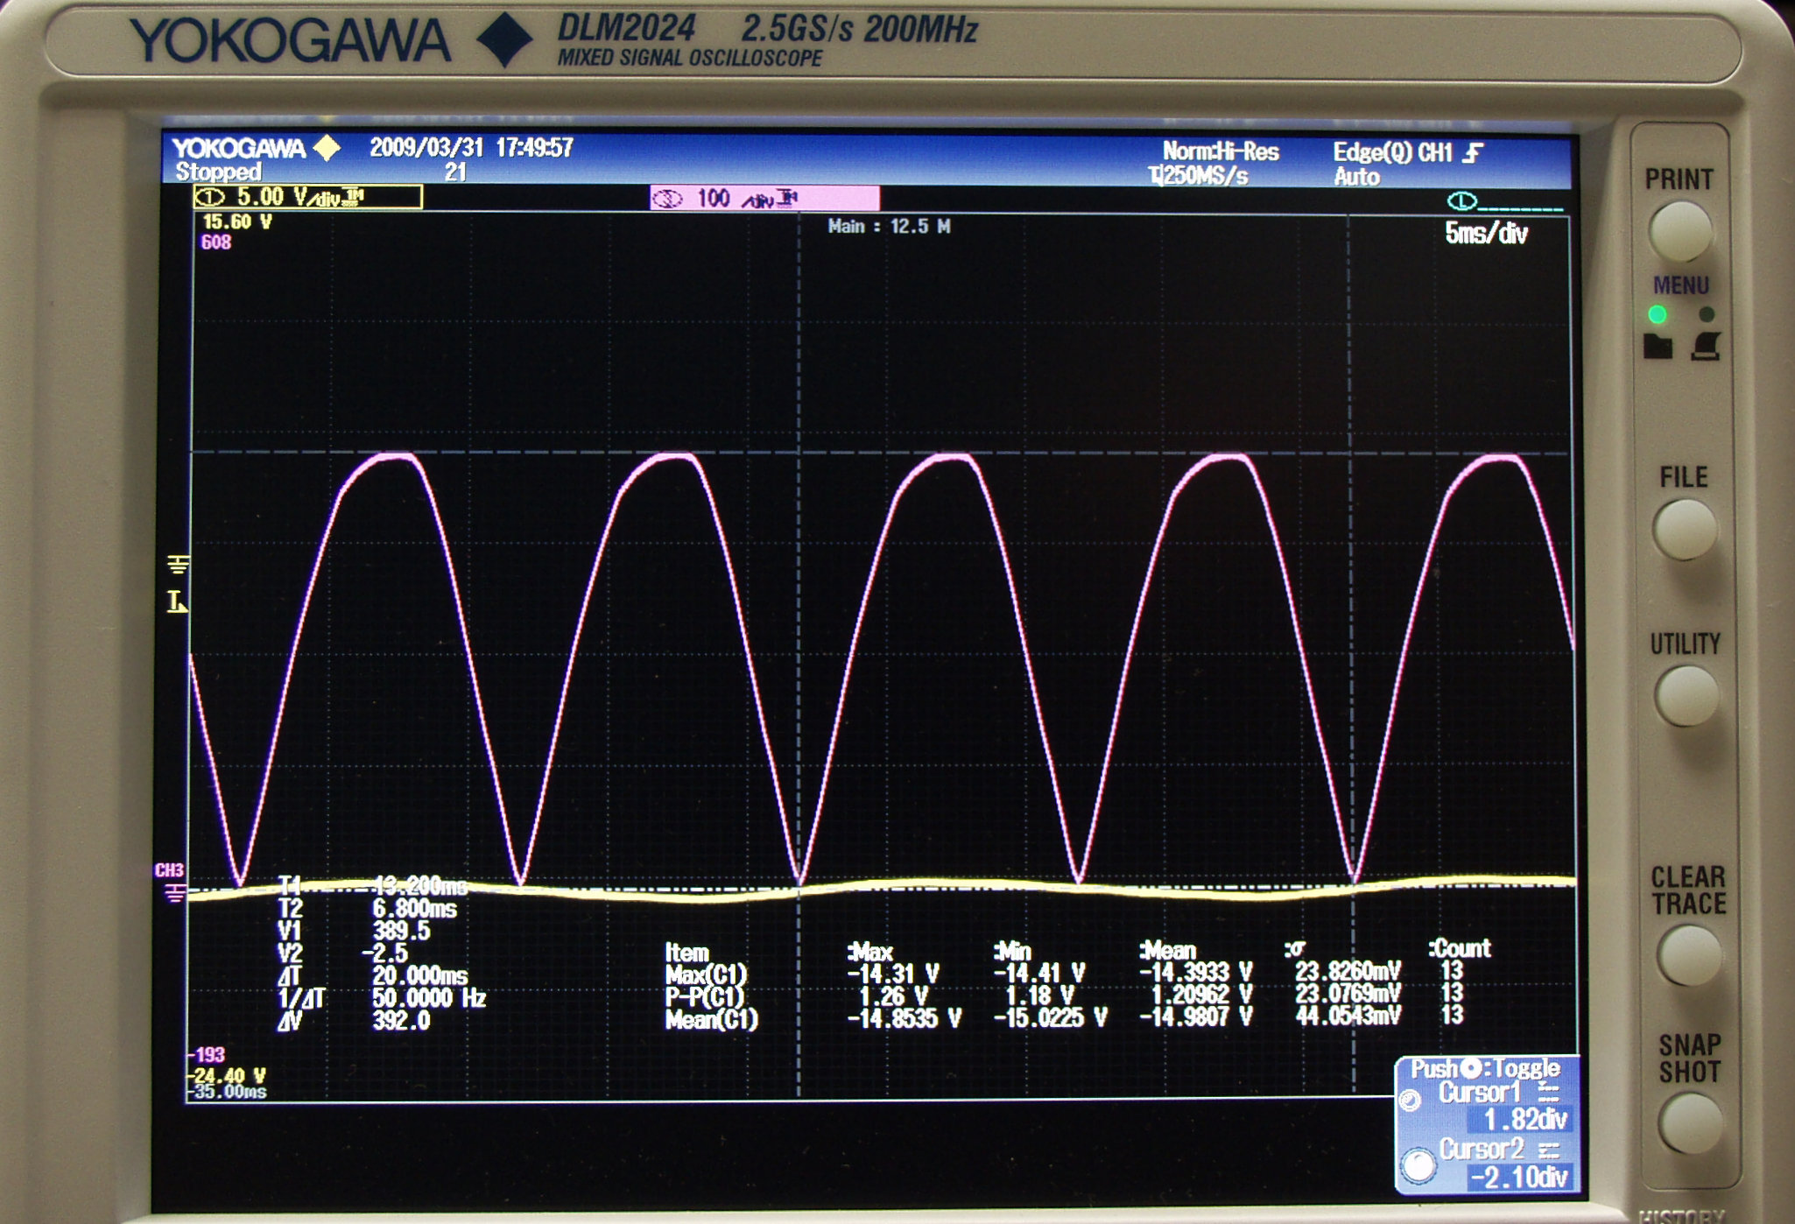1795x1224 pixels.
Task: Click the folder icon under MENU
Action: pyautogui.click(x=1658, y=347)
